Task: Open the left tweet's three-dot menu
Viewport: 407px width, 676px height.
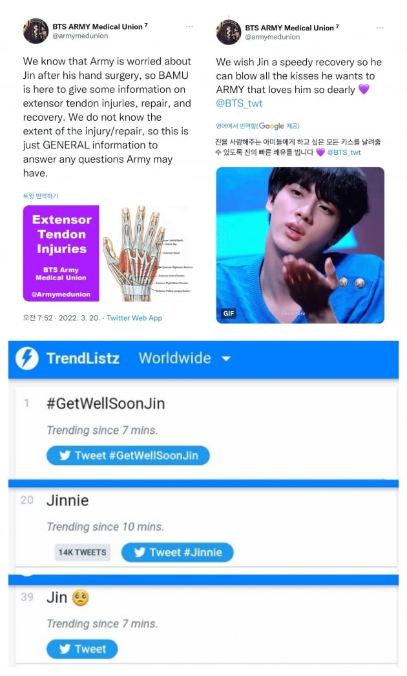Action: pyautogui.click(x=189, y=26)
